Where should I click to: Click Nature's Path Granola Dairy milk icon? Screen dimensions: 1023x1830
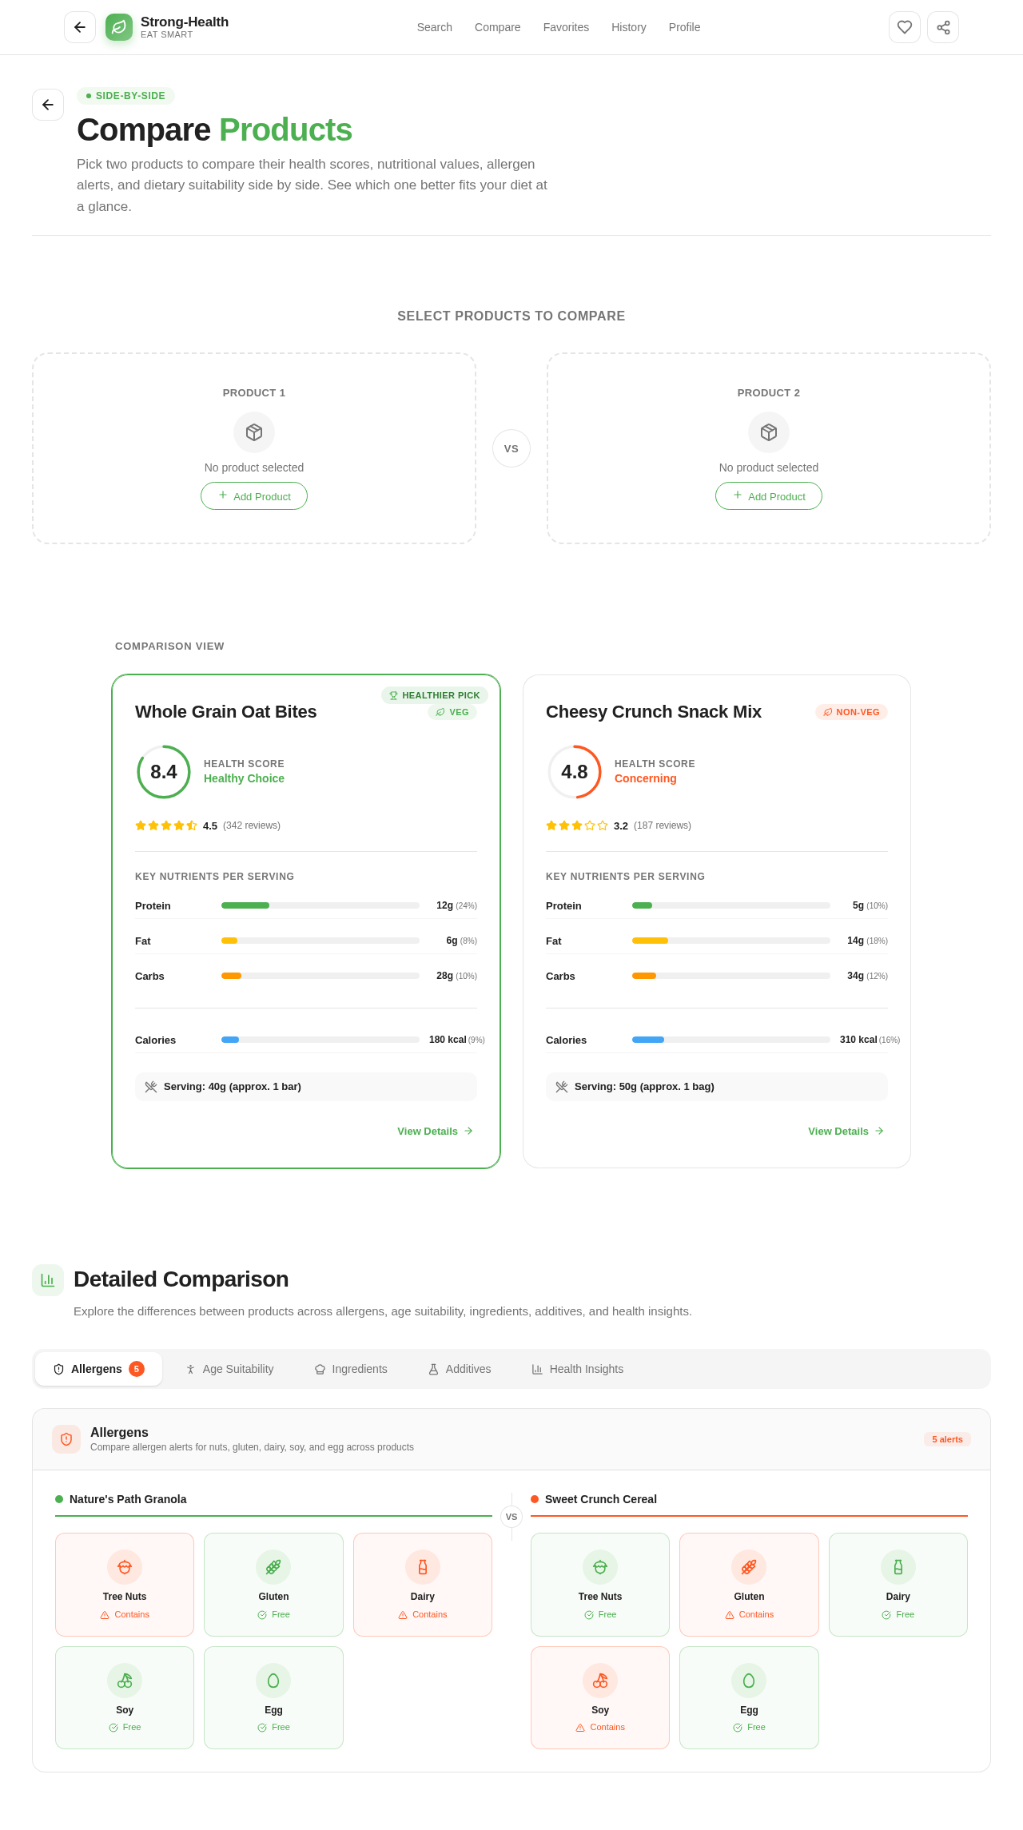pos(423,1567)
